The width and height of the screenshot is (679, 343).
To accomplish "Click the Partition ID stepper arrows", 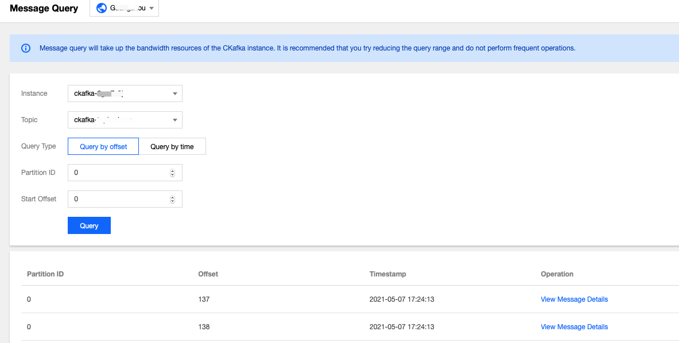I will pyautogui.click(x=172, y=173).
